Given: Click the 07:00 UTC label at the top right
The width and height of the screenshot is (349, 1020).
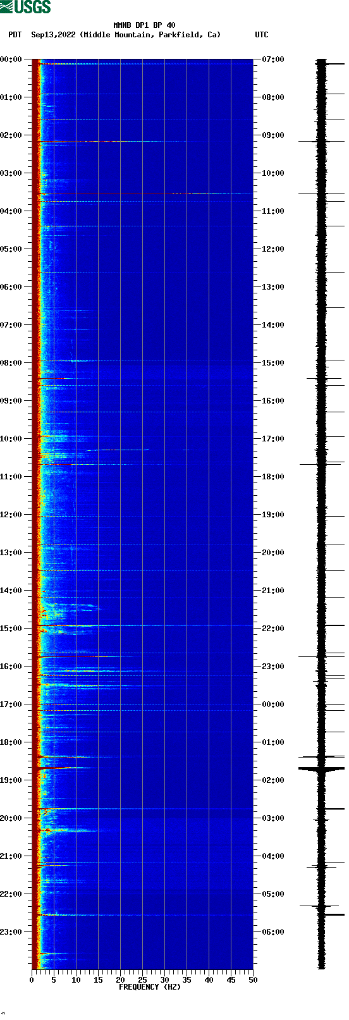Looking at the screenshot, I should click(273, 59).
